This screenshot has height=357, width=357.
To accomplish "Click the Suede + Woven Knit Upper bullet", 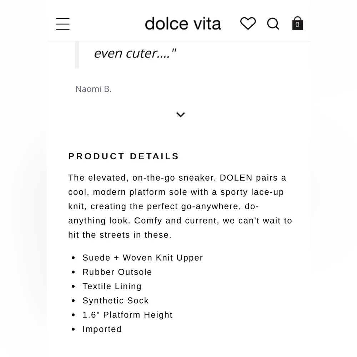I will [x=142, y=257].
